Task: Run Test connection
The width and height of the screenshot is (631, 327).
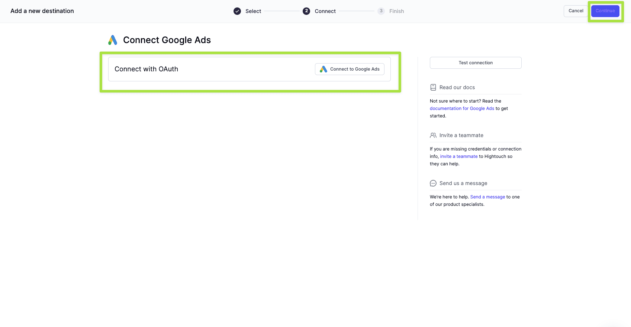Action: coord(476,63)
